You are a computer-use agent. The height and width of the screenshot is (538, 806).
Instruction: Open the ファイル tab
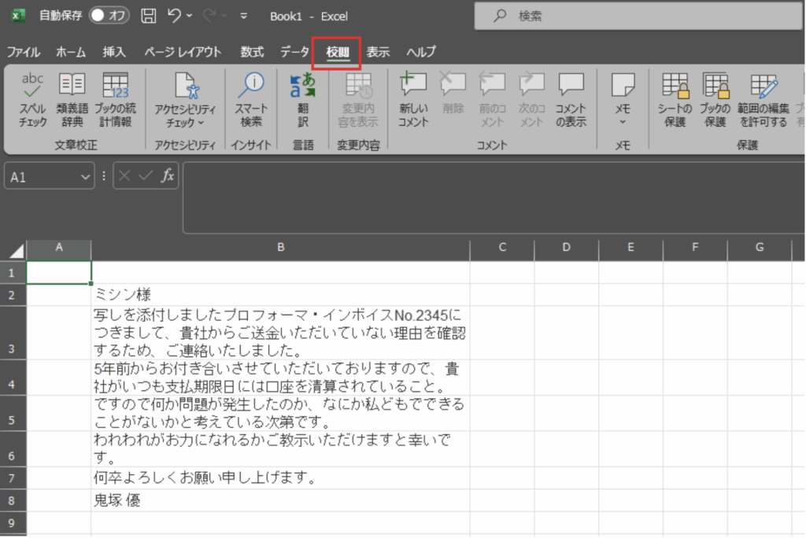click(23, 52)
